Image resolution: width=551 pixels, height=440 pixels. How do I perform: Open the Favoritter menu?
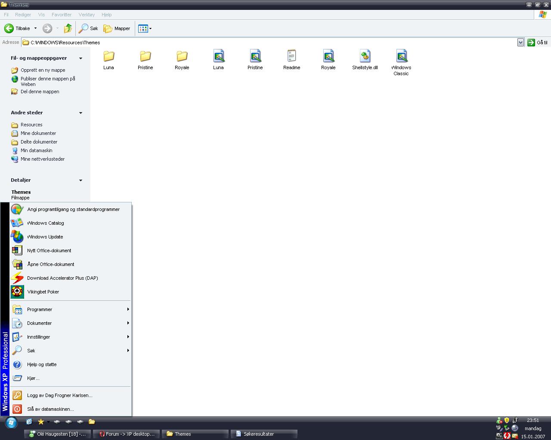tap(62, 15)
